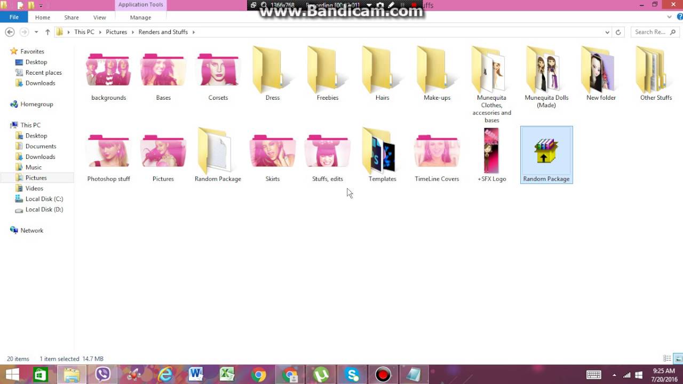Select Network in navigation pane
The height and width of the screenshot is (384, 683).
click(31, 230)
